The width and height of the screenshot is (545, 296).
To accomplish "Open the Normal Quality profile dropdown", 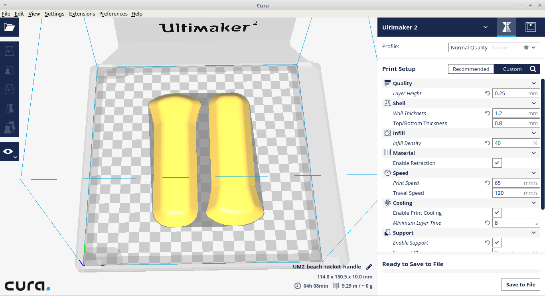I will point(494,47).
